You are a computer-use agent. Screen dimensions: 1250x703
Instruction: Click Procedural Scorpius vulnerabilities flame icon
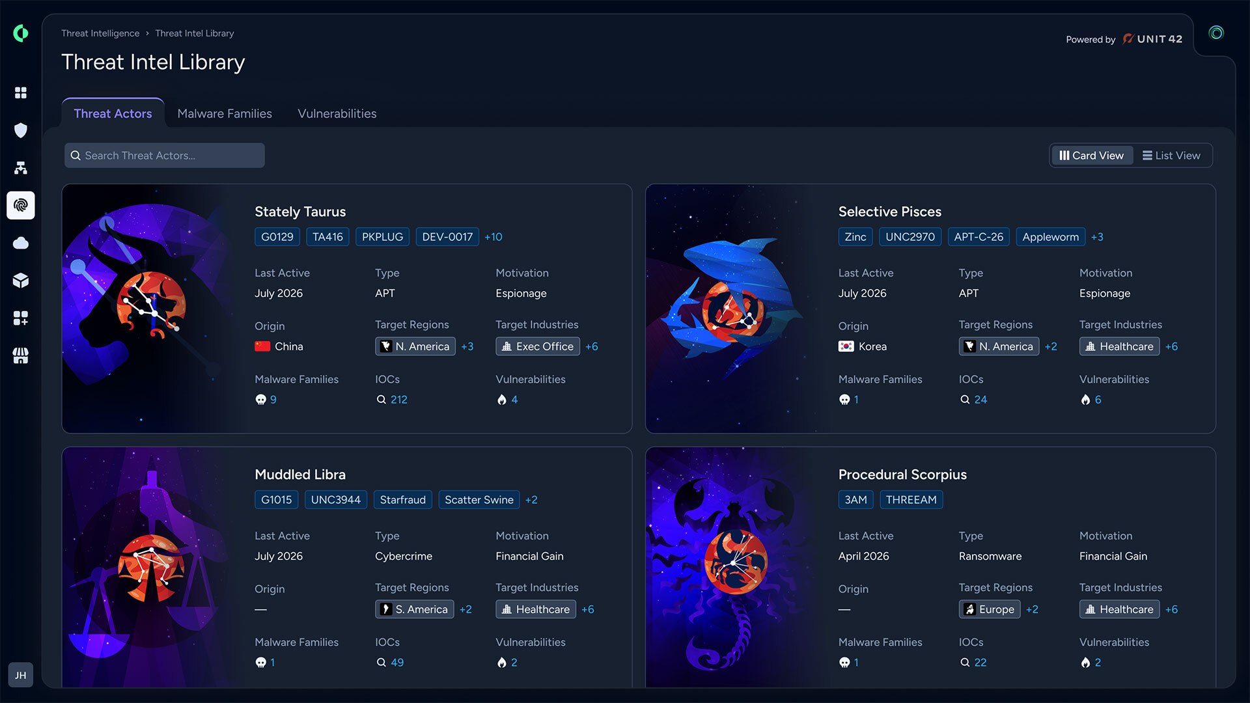pos(1086,663)
